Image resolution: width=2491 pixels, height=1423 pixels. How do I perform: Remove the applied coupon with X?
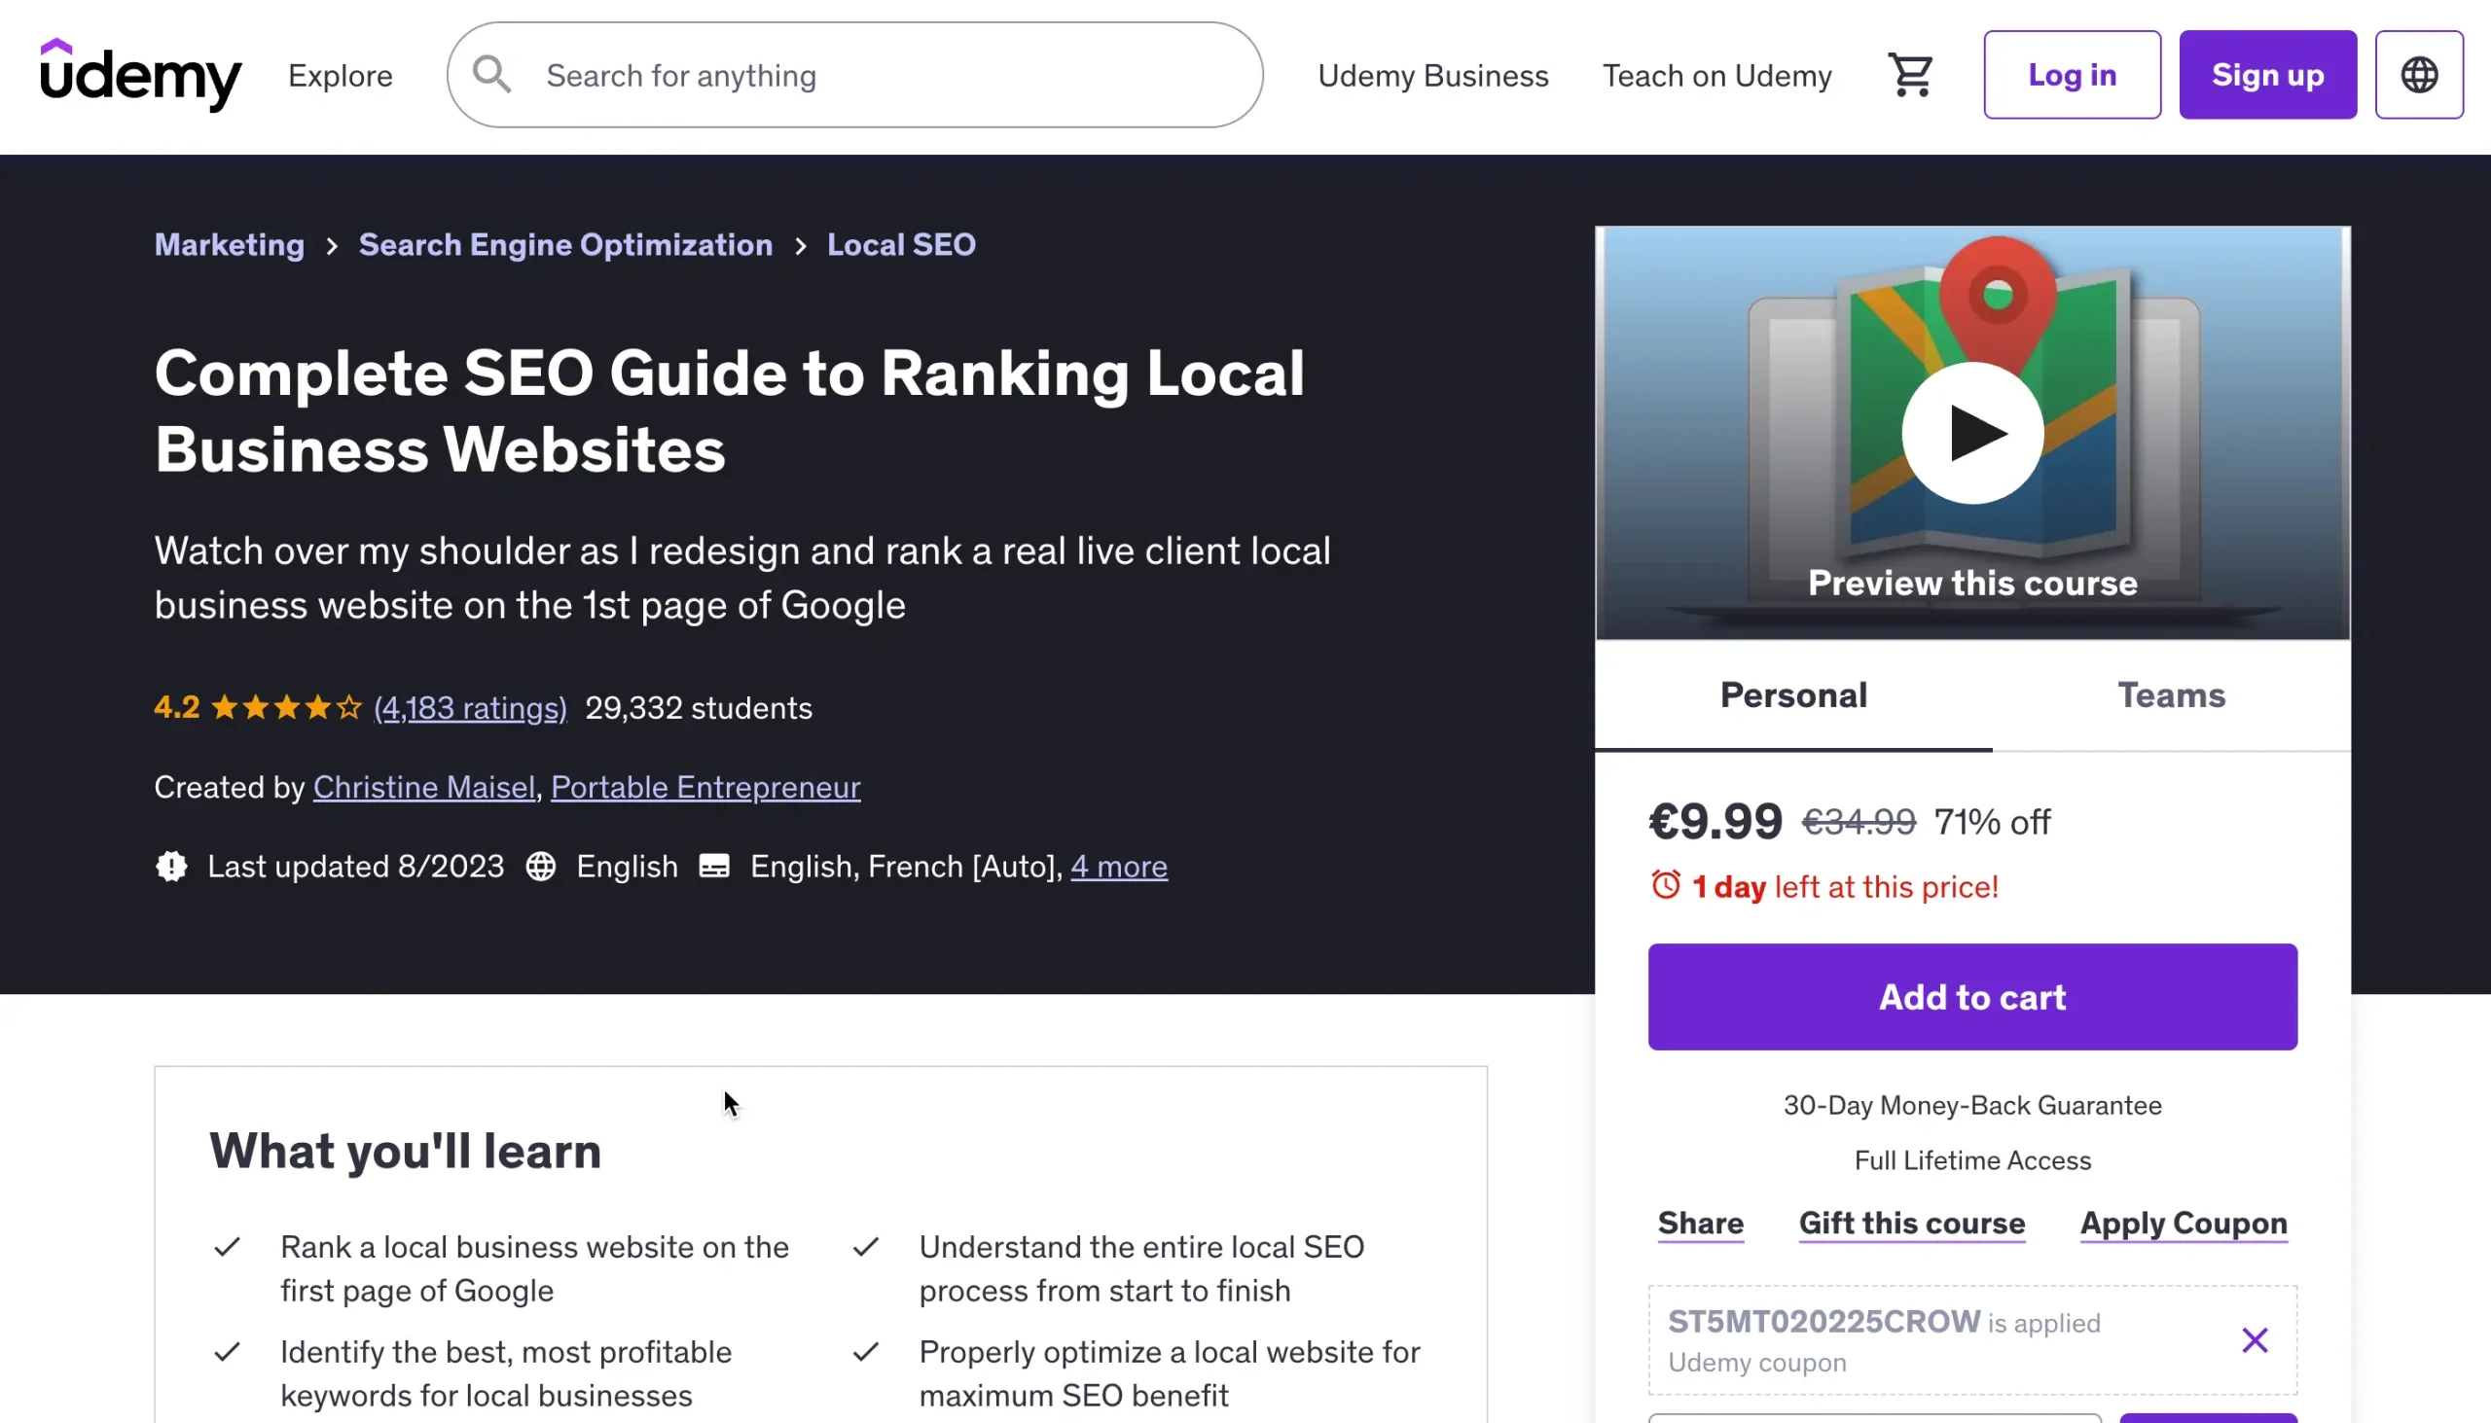2255,1340
